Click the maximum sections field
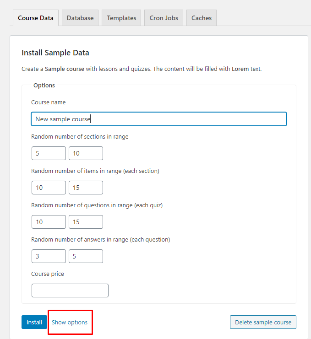This screenshot has height=339, width=311. coord(86,153)
